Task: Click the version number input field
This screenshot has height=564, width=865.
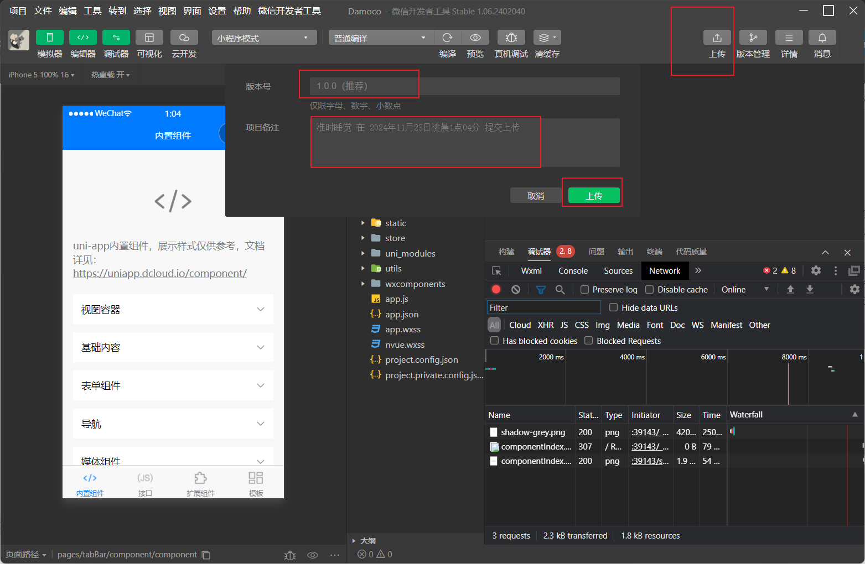Action: [465, 86]
